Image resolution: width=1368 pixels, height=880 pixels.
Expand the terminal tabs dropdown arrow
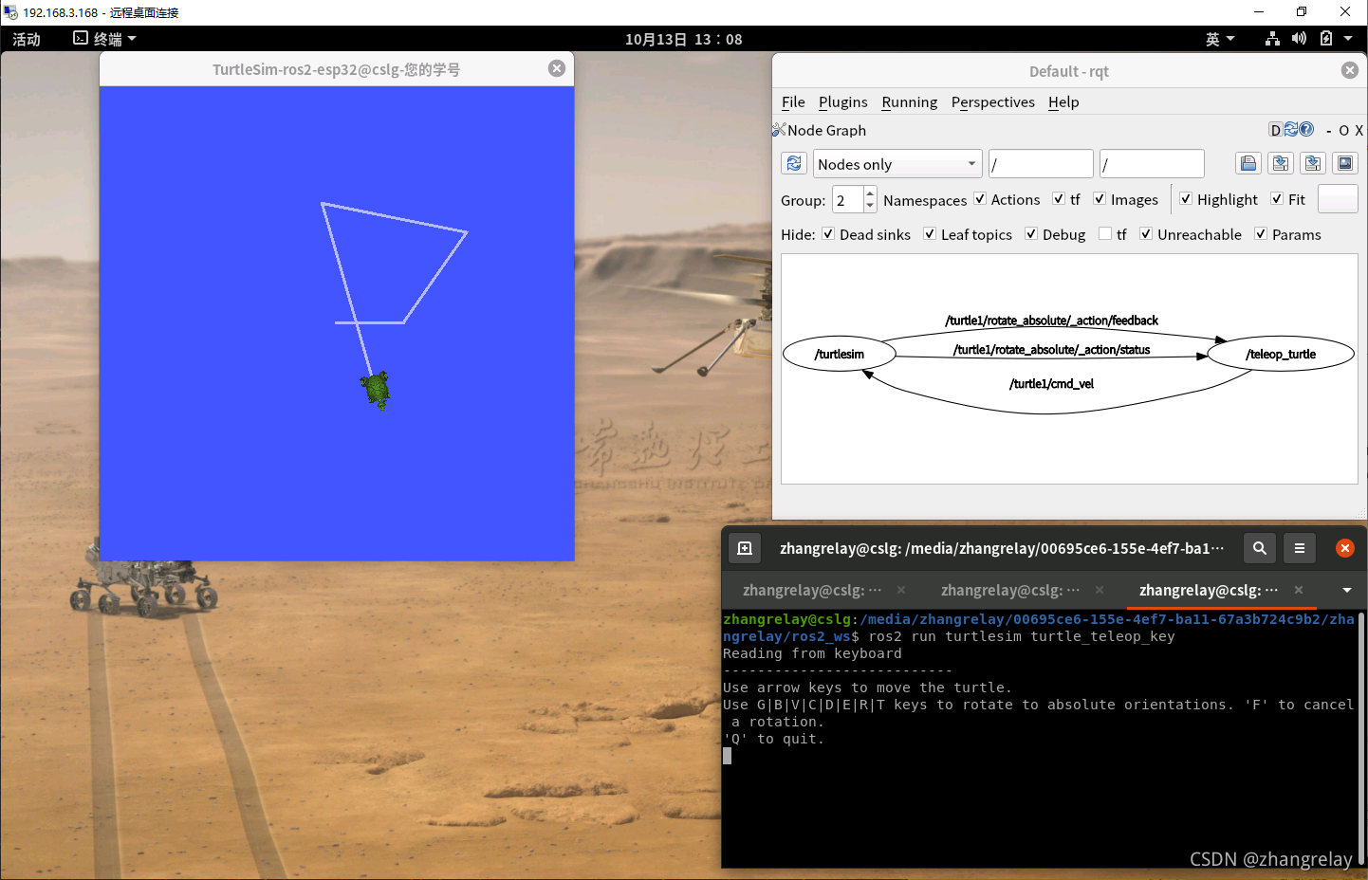point(1347,590)
